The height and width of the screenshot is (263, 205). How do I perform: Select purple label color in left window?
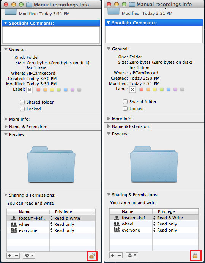pos(73,90)
